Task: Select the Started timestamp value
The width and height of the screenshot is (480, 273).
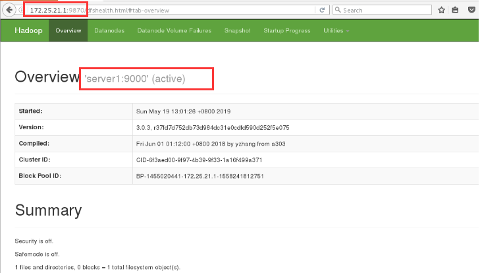Action: [183, 111]
